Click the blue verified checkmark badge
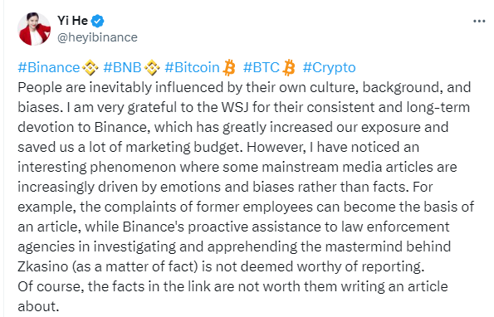This screenshot has width=494, height=317. (98, 21)
